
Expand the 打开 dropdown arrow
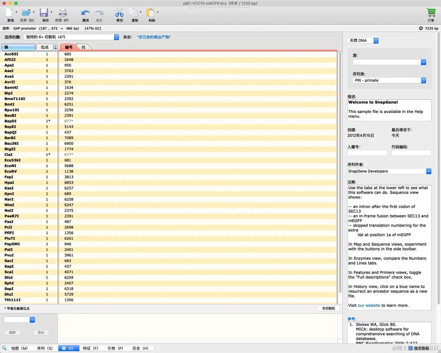(34, 12)
